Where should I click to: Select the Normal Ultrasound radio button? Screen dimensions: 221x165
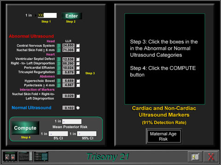78,108
